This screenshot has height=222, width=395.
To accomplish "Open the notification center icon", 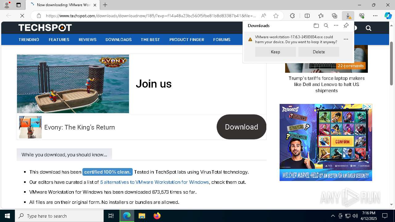I will coord(385,216).
